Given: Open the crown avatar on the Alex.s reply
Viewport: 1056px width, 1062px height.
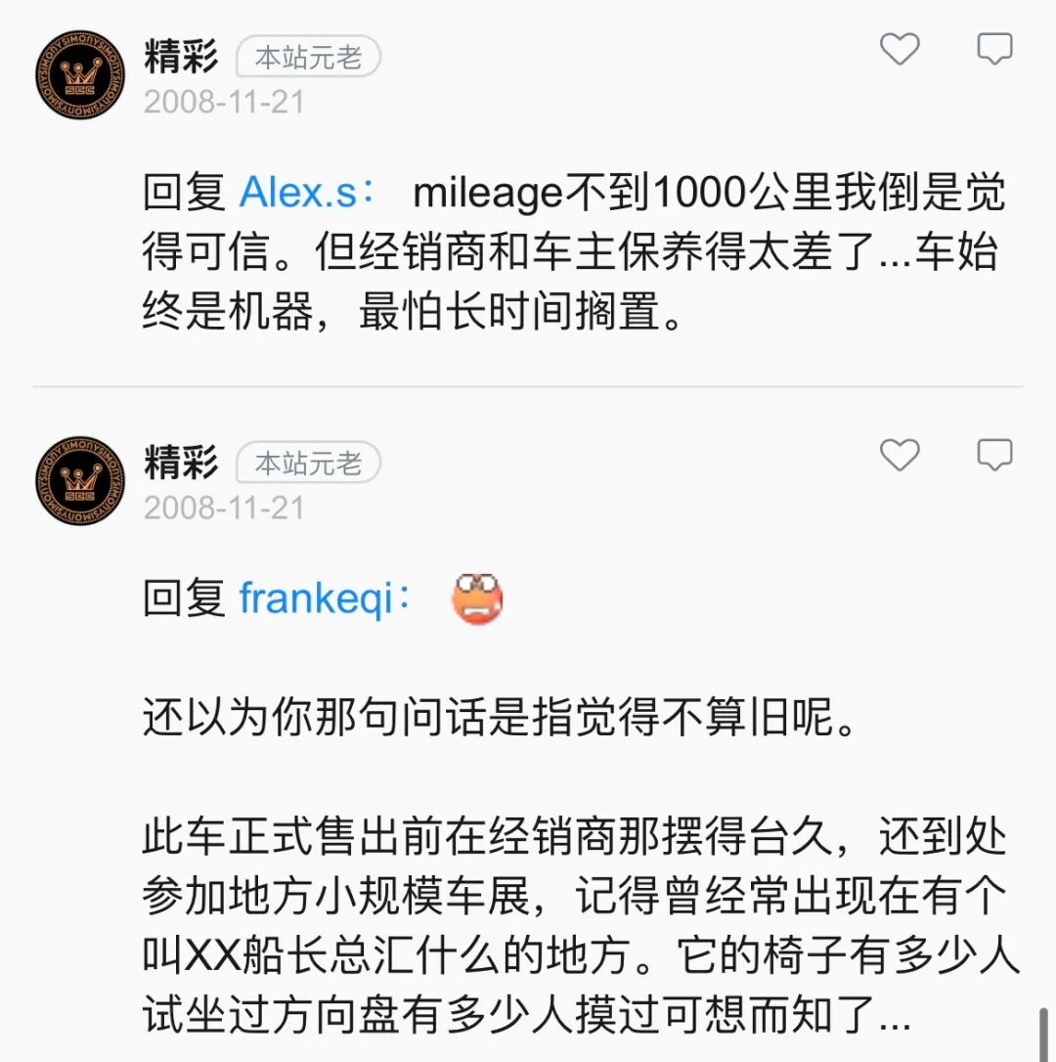Looking at the screenshot, I should (x=80, y=75).
